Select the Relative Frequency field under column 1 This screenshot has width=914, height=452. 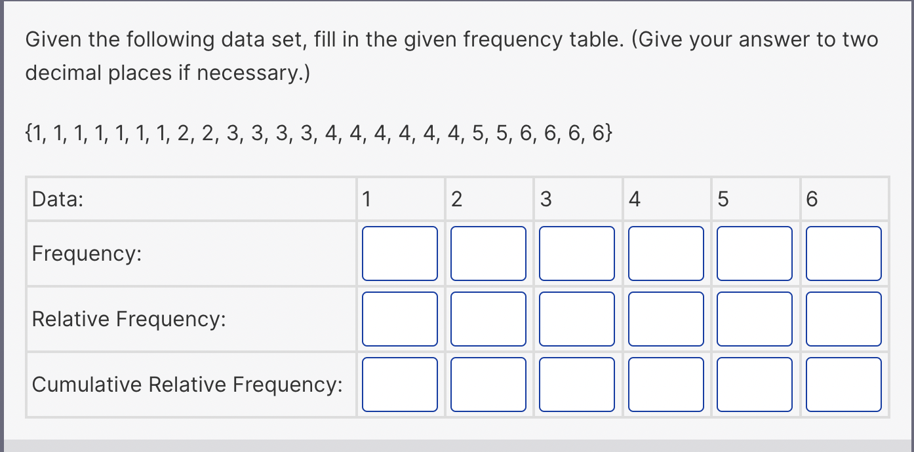pos(399,319)
